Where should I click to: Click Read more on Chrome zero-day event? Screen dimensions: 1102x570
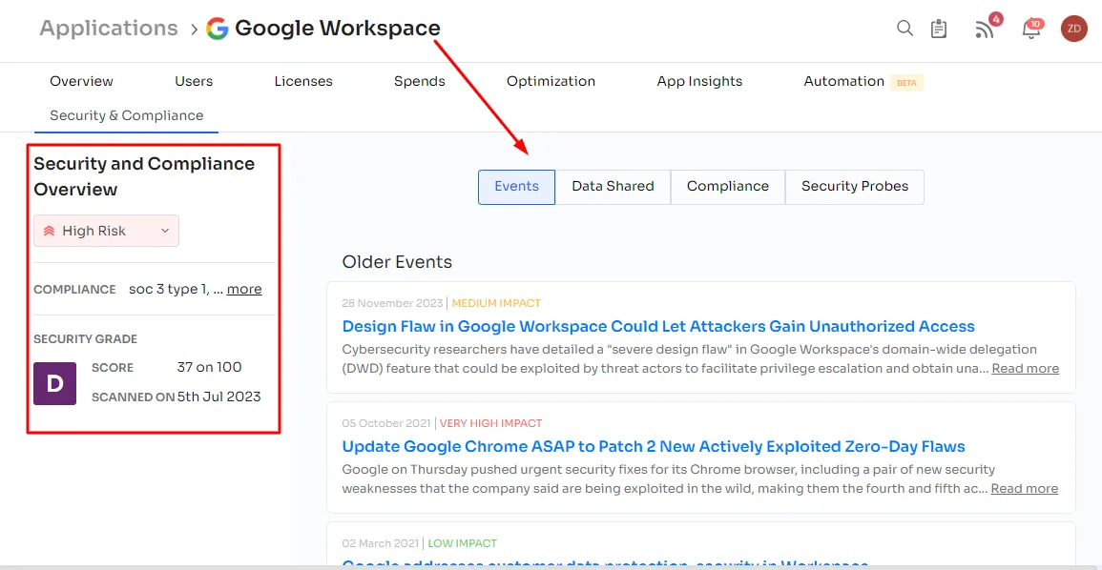click(1024, 489)
